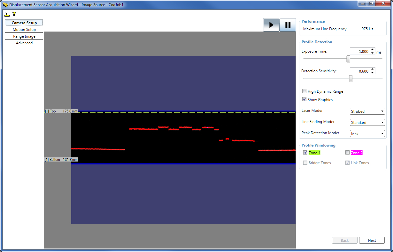Uncheck Zone 1 in Profile Windowing
Image resolution: width=393 pixels, height=252 pixels.
305,152
